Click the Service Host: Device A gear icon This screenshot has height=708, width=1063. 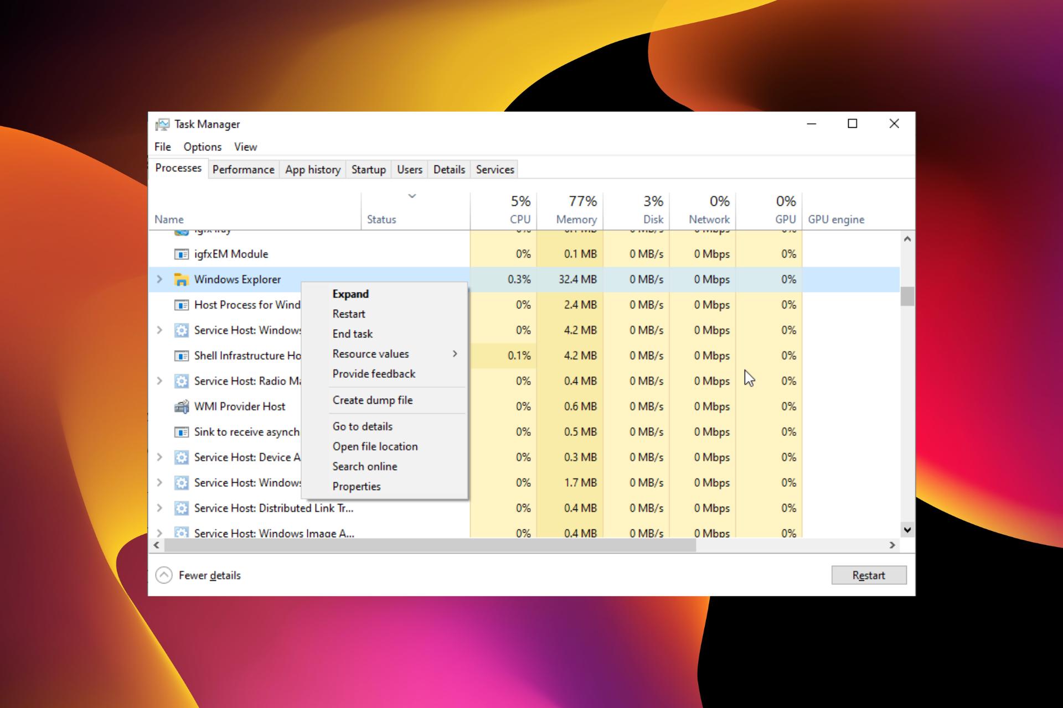coord(181,457)
